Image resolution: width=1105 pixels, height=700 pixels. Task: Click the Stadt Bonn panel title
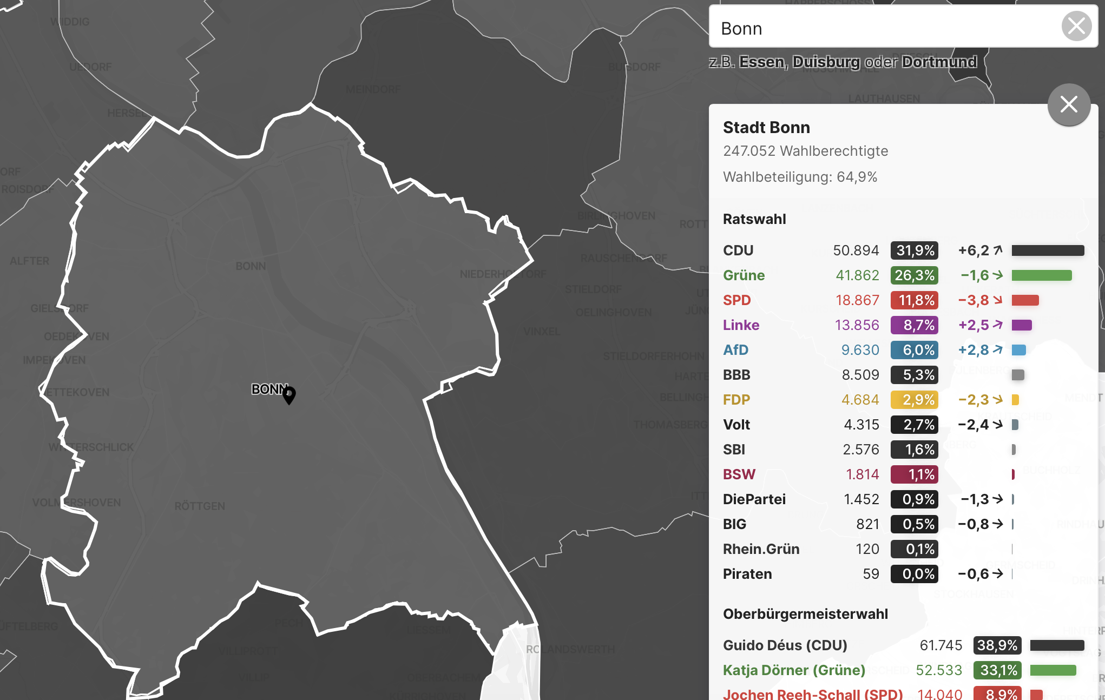tap(766, 128)
